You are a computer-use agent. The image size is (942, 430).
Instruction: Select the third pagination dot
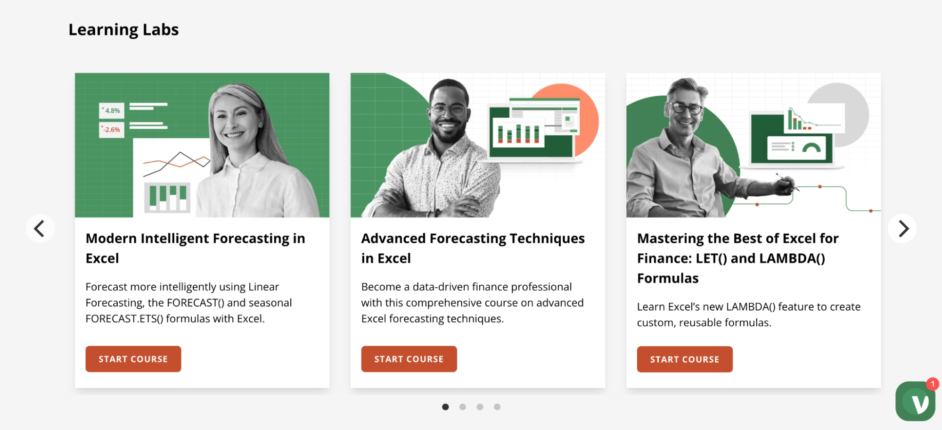tap(480, 407)
